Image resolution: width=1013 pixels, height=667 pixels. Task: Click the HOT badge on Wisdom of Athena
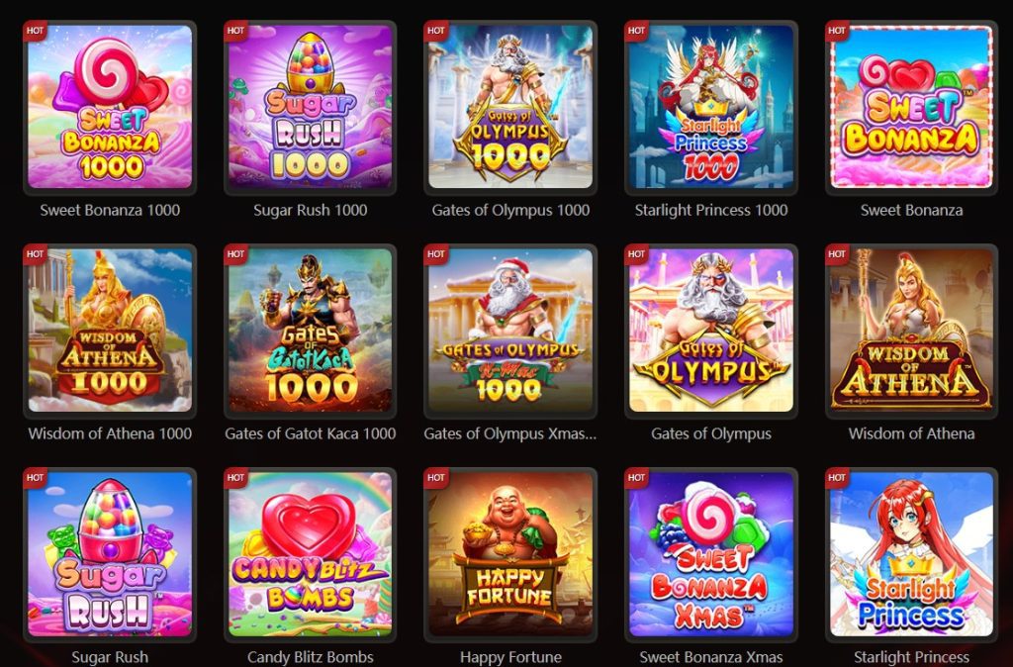[837, 254]
